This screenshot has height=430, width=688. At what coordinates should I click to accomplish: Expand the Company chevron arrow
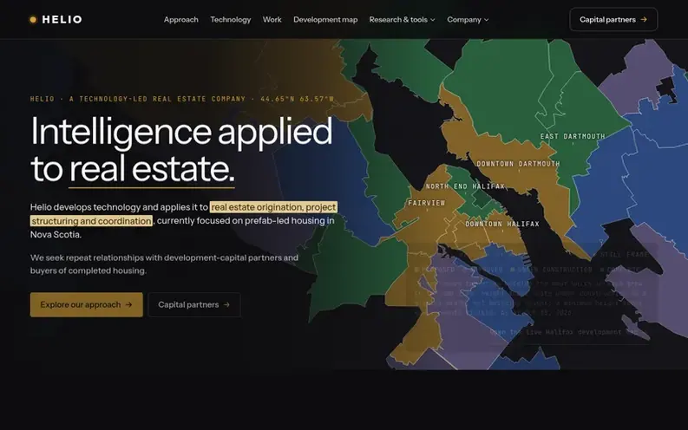point(486,20)
